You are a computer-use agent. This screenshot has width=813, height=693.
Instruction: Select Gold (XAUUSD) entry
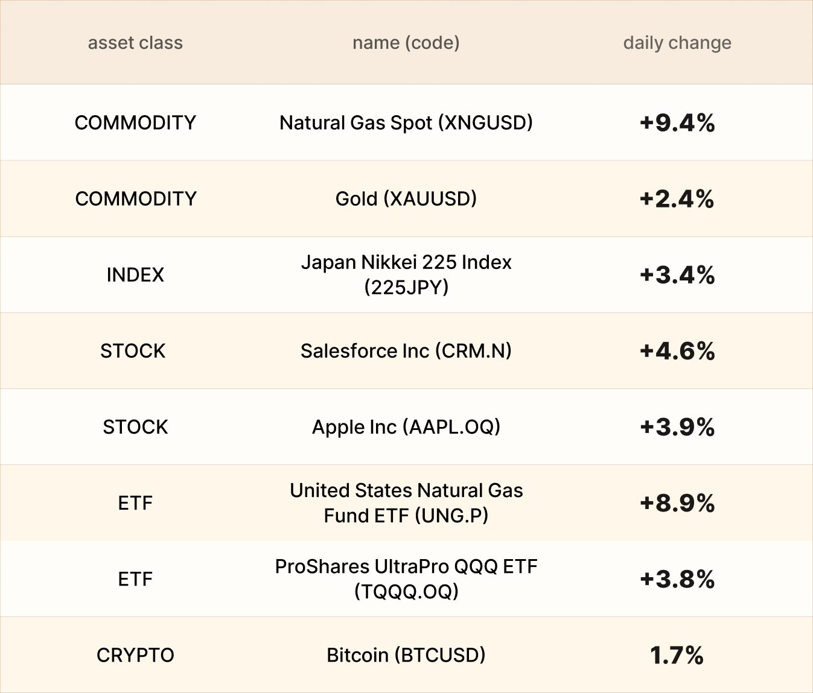[x=406, y=198]
